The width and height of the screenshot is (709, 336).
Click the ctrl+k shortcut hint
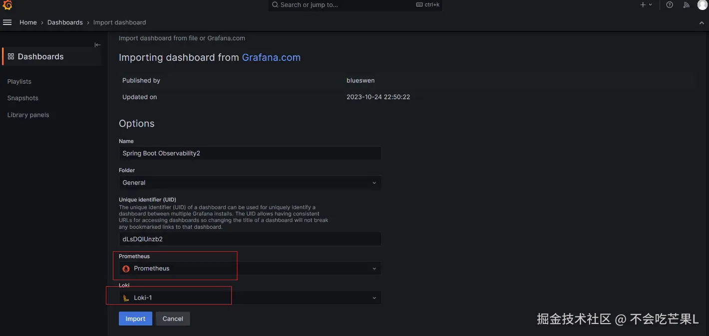(428, 4)
